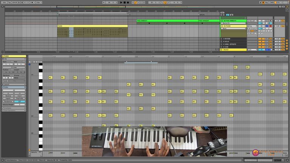Image resolution: width=290 pixels, height=163 pixels.
Task: Toggle the blue Automation Mode icon above tracks
Action: click(228, 15)
